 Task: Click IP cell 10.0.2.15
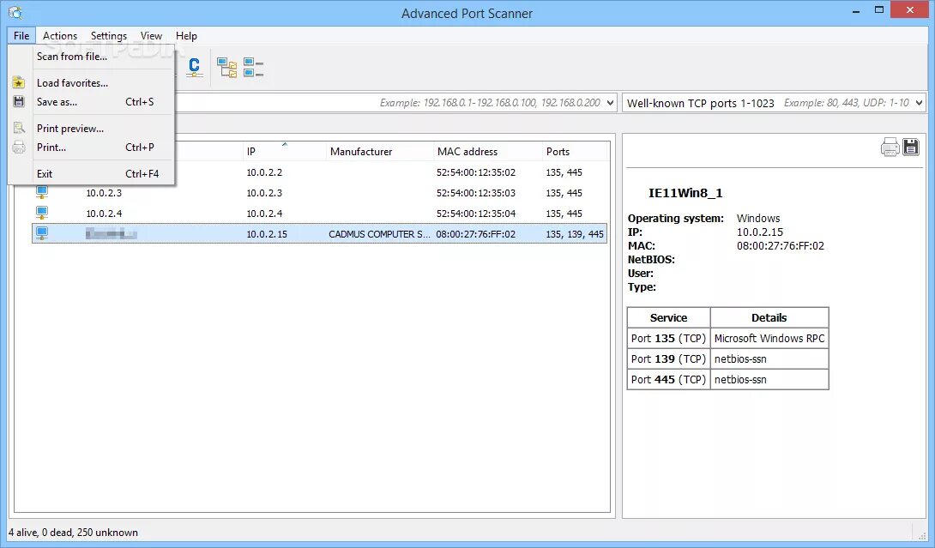267,234
